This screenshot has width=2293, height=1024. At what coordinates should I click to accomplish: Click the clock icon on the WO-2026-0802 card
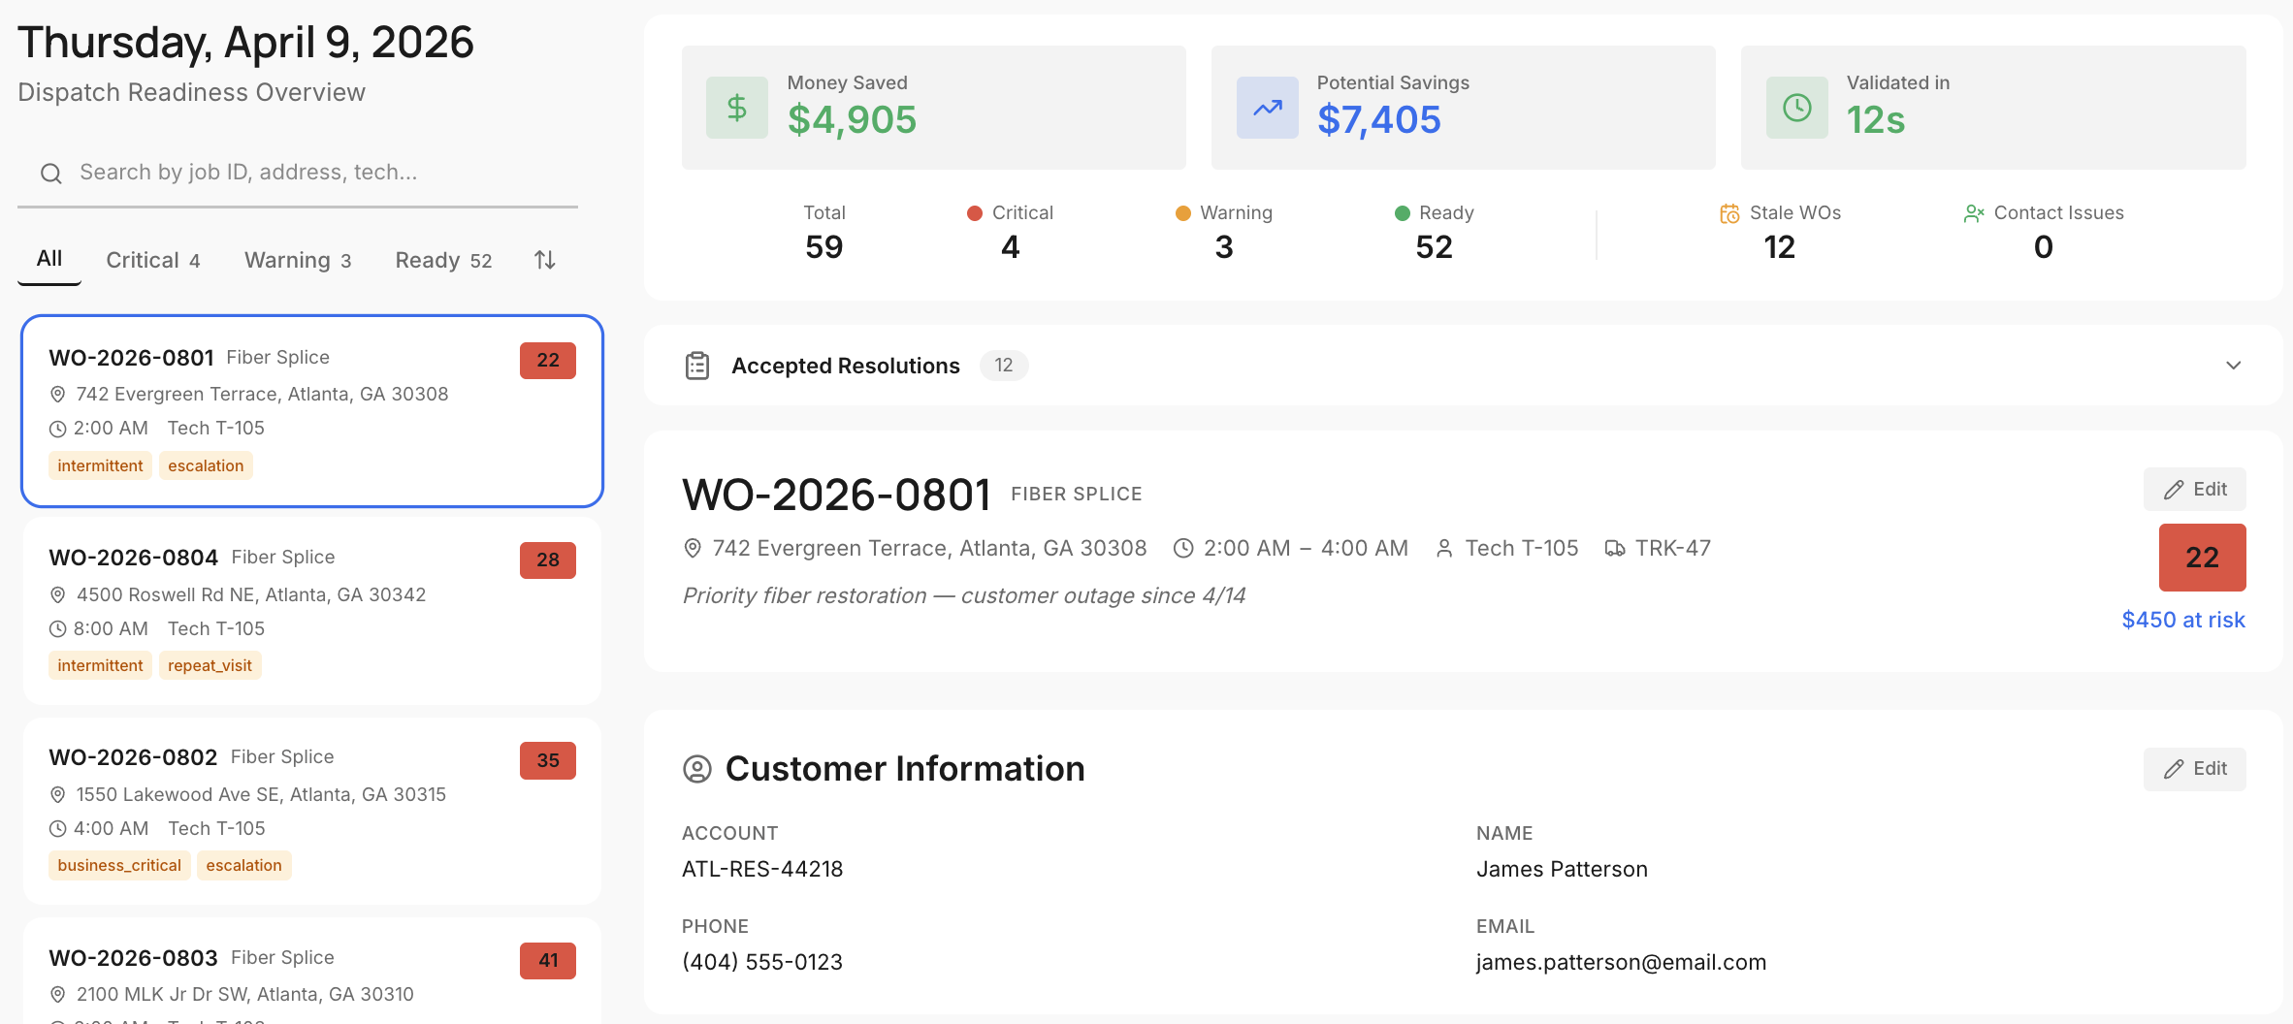(58, 829)
